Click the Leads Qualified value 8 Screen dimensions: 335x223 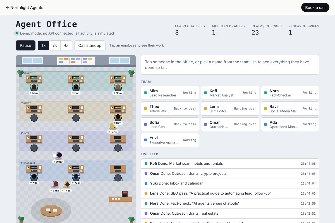point(177,33)
